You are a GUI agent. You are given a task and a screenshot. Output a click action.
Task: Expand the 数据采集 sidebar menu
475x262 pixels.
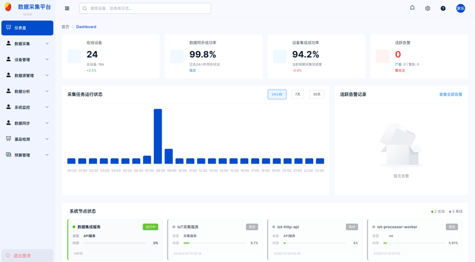coord(27,43)
